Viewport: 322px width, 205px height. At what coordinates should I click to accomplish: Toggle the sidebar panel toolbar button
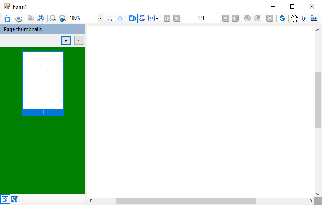point(6,19)
